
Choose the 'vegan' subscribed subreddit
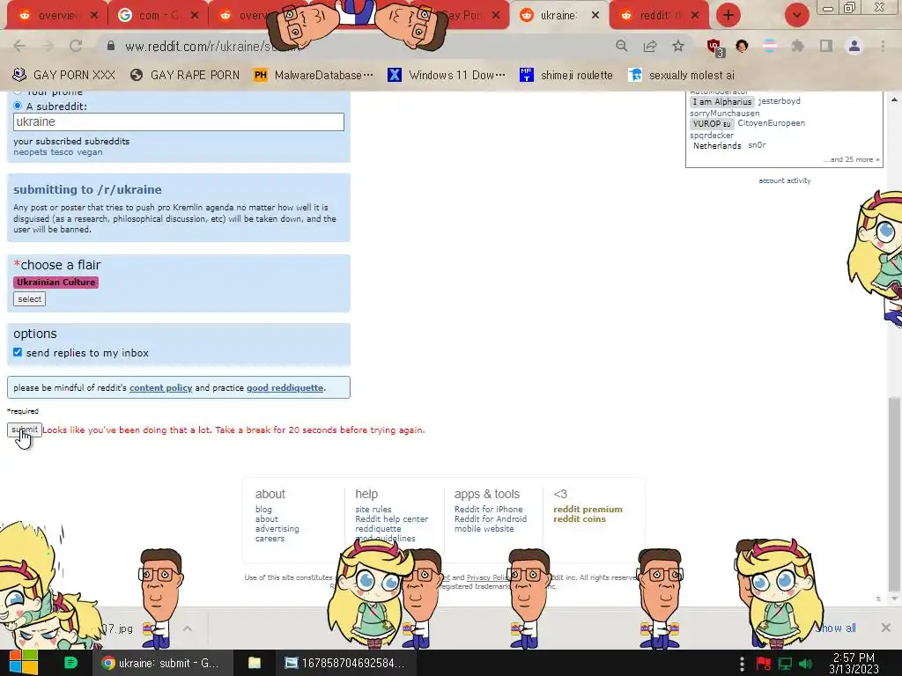tap(89, 152)
